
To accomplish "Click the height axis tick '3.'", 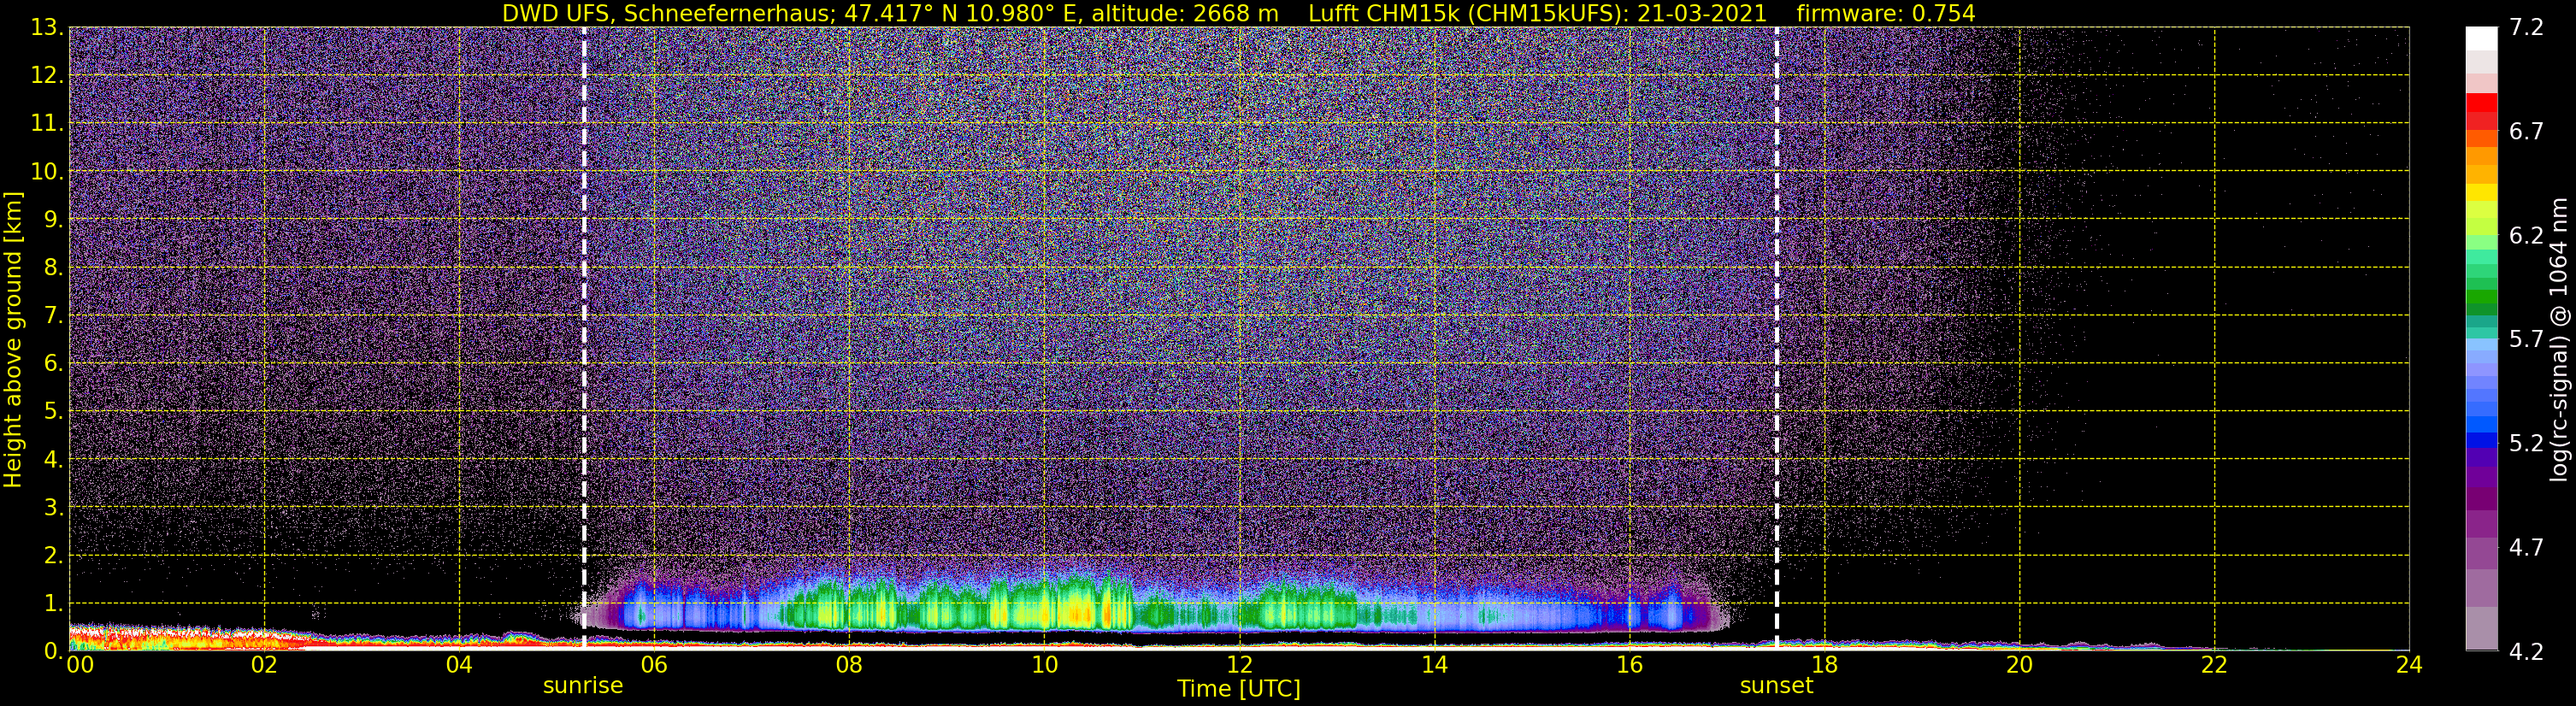I will 53,508.
